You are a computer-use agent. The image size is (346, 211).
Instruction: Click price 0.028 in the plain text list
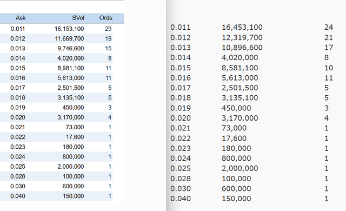[x=181, y=179]
